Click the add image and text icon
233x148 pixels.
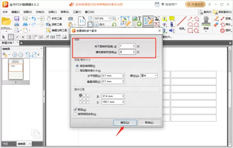(137, 21)
